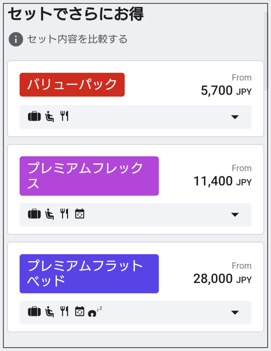271x351 pixels.
Task: Click meal icon in バリューパック row
Action: tap(64, 116)
